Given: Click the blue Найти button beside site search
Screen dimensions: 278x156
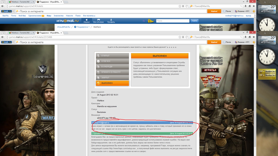Looking at the screenshot, I should click(195, 21).
